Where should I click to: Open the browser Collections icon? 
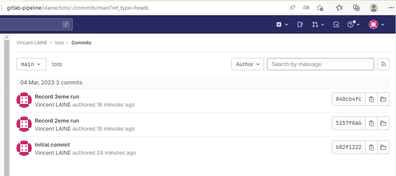(356, 8)
